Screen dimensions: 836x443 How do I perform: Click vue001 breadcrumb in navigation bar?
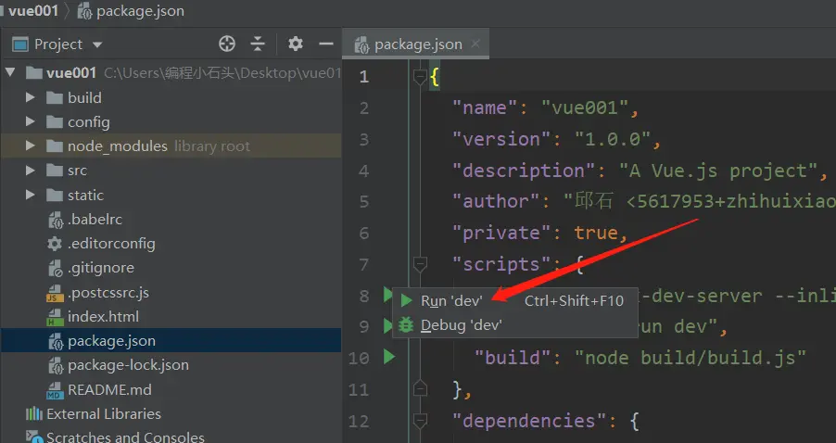(x=33, y=11)
